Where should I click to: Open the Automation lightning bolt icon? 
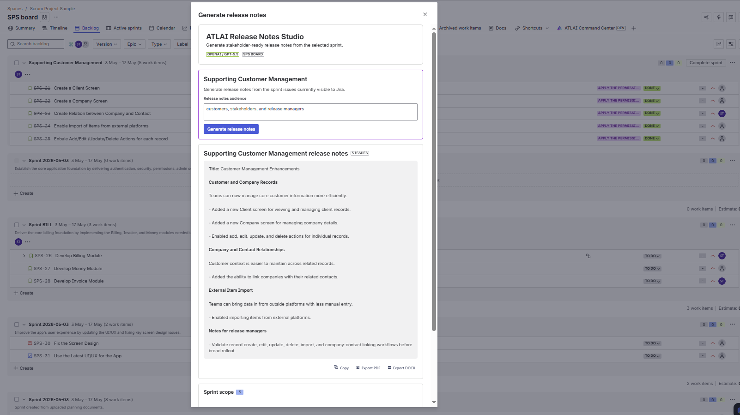pyautogui.click(x=719, y=17)
